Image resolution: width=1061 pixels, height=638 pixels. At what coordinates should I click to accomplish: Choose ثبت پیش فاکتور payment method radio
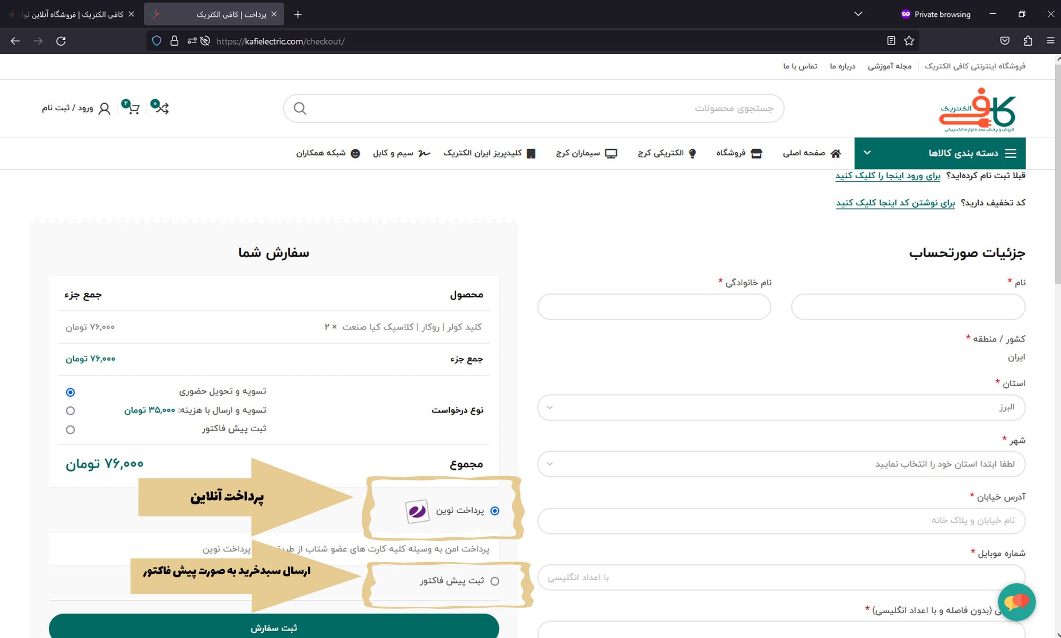pos(495,581)
